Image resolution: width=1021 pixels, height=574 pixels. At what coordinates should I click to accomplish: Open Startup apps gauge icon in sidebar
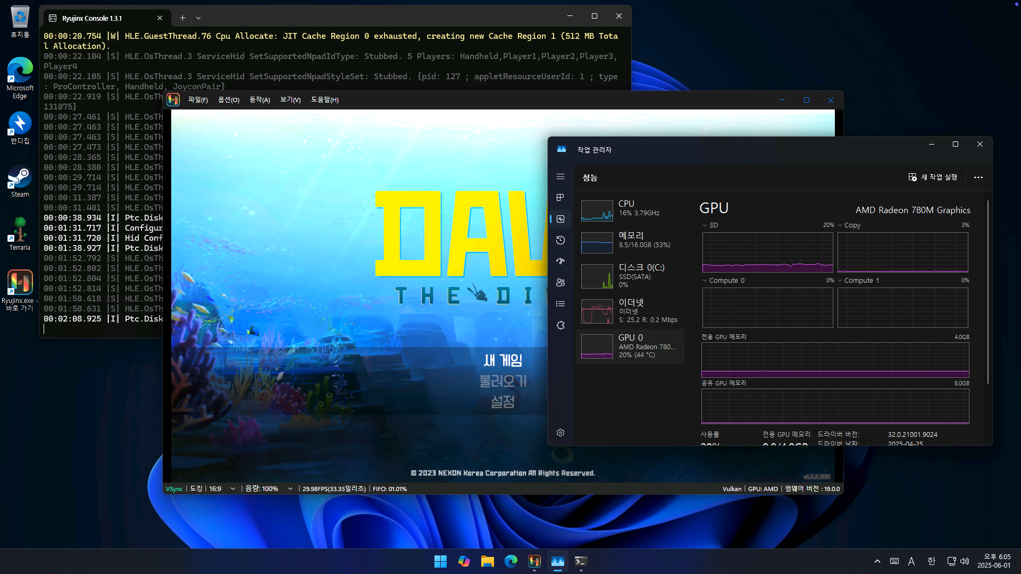[x=560, y=261]
